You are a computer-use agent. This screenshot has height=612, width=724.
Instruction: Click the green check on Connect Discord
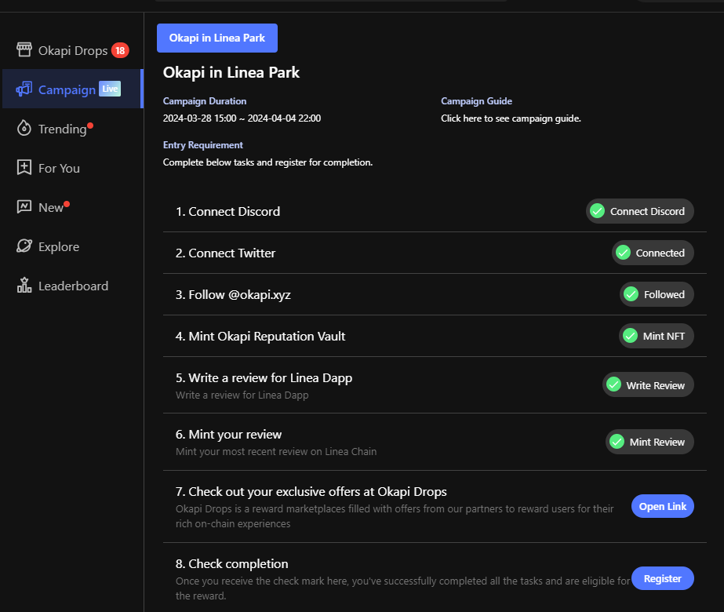[597, 211]
